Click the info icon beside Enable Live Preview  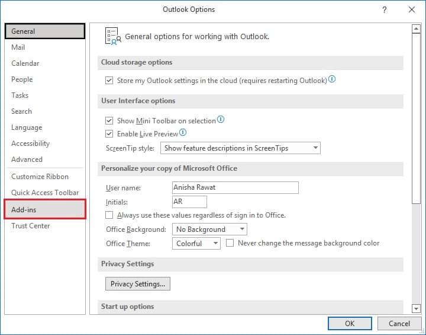pos(183,132)
